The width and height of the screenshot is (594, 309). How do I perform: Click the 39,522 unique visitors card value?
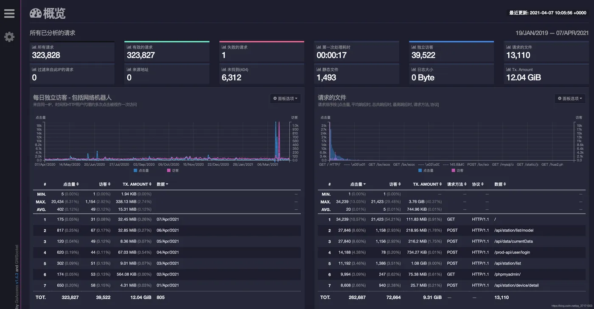click(x=423, y=55)
